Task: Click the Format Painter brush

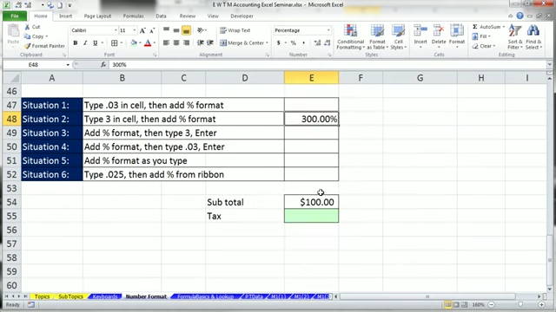Action: pos(27,46)
